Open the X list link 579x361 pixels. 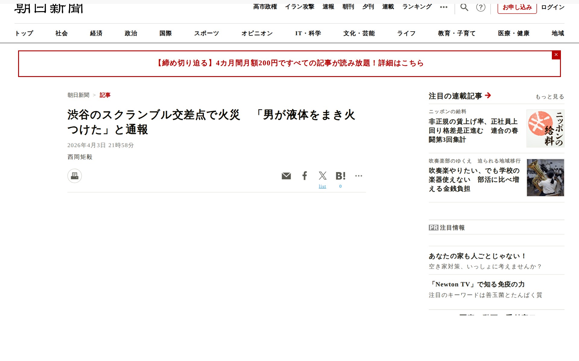(x=322, y=186)
